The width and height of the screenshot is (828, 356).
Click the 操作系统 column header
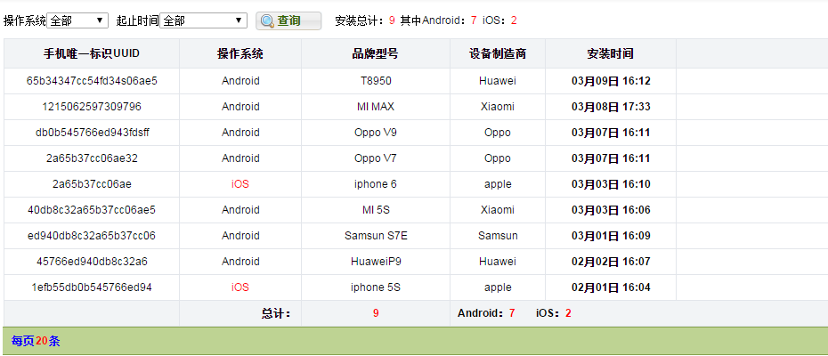pyautogui.click(x=240, y=54)
